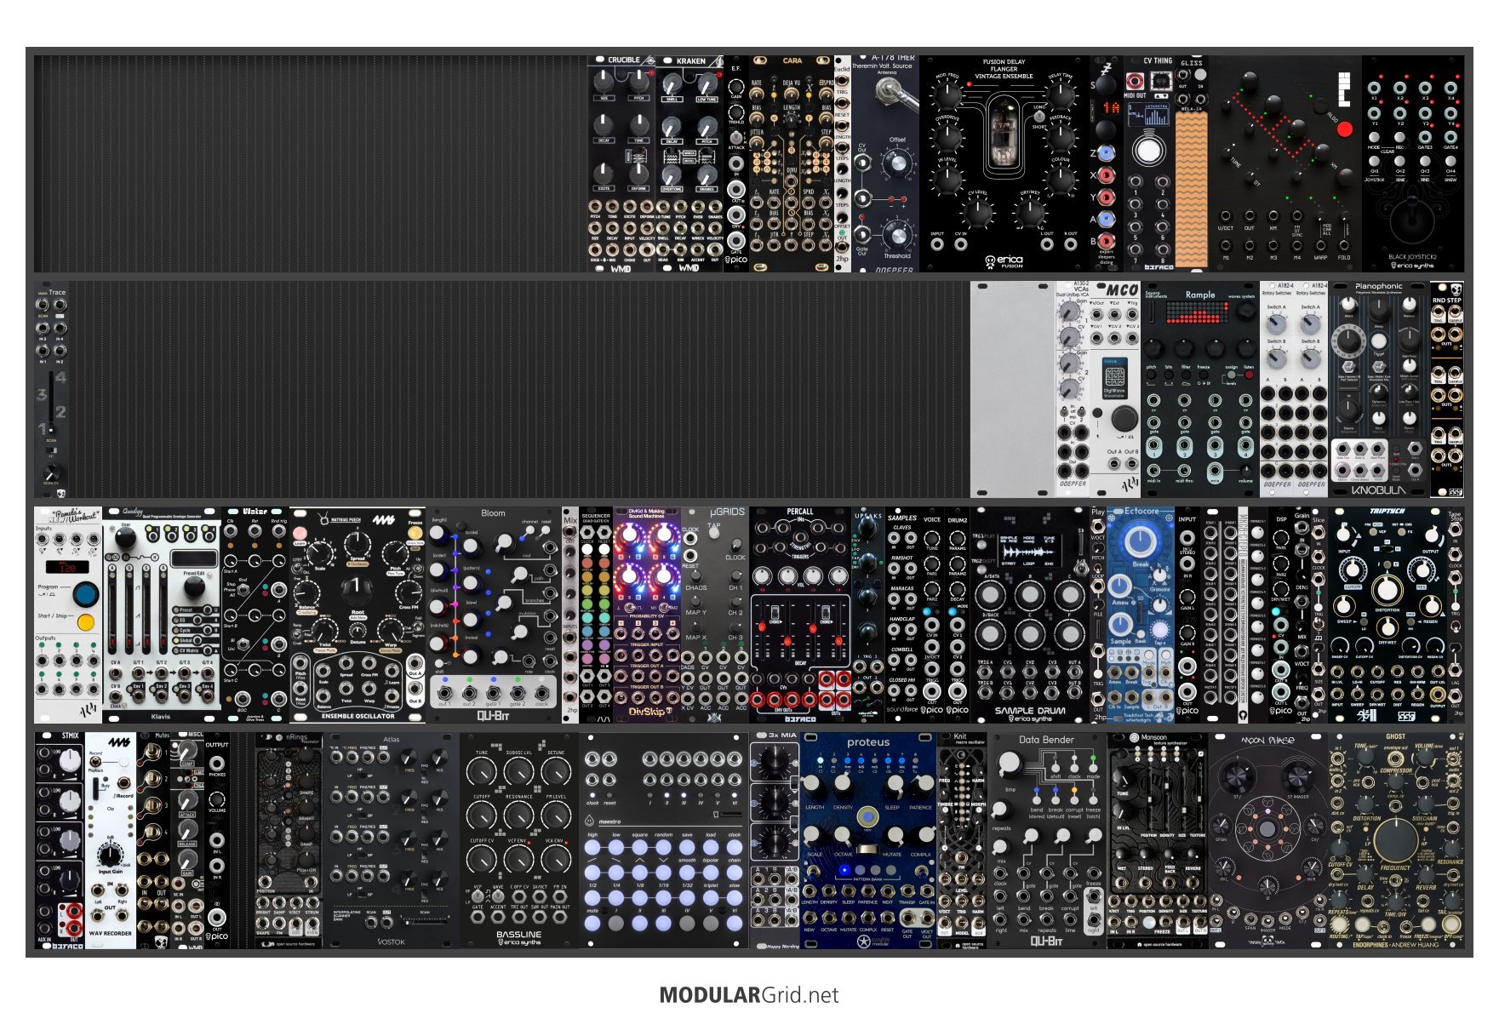The image size is (1499, 1013).
Task: Select the ALM MCO module
Action: (1115, 389)
